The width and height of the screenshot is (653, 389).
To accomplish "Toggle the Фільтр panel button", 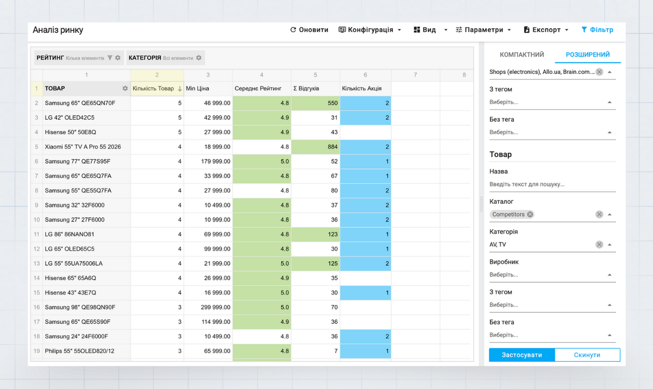I will click(x=597, y=30).
